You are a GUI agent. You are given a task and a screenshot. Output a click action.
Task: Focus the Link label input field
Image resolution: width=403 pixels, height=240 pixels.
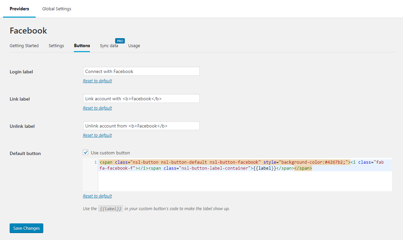point(141,99)
